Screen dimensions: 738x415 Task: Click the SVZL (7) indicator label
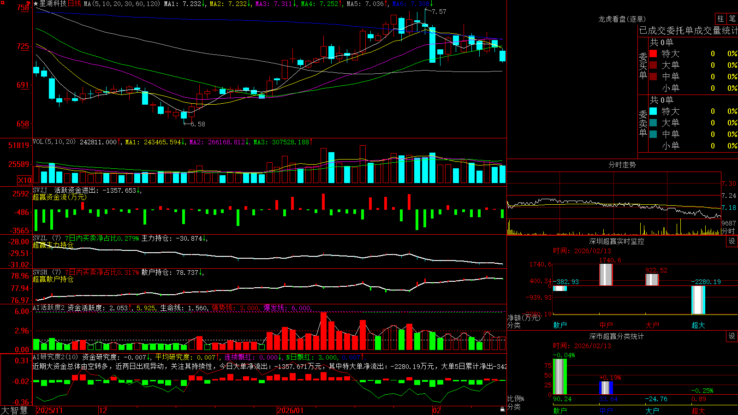[48, 238]
